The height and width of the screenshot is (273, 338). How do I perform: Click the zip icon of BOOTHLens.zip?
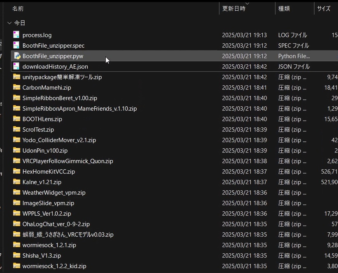[16, 119]
